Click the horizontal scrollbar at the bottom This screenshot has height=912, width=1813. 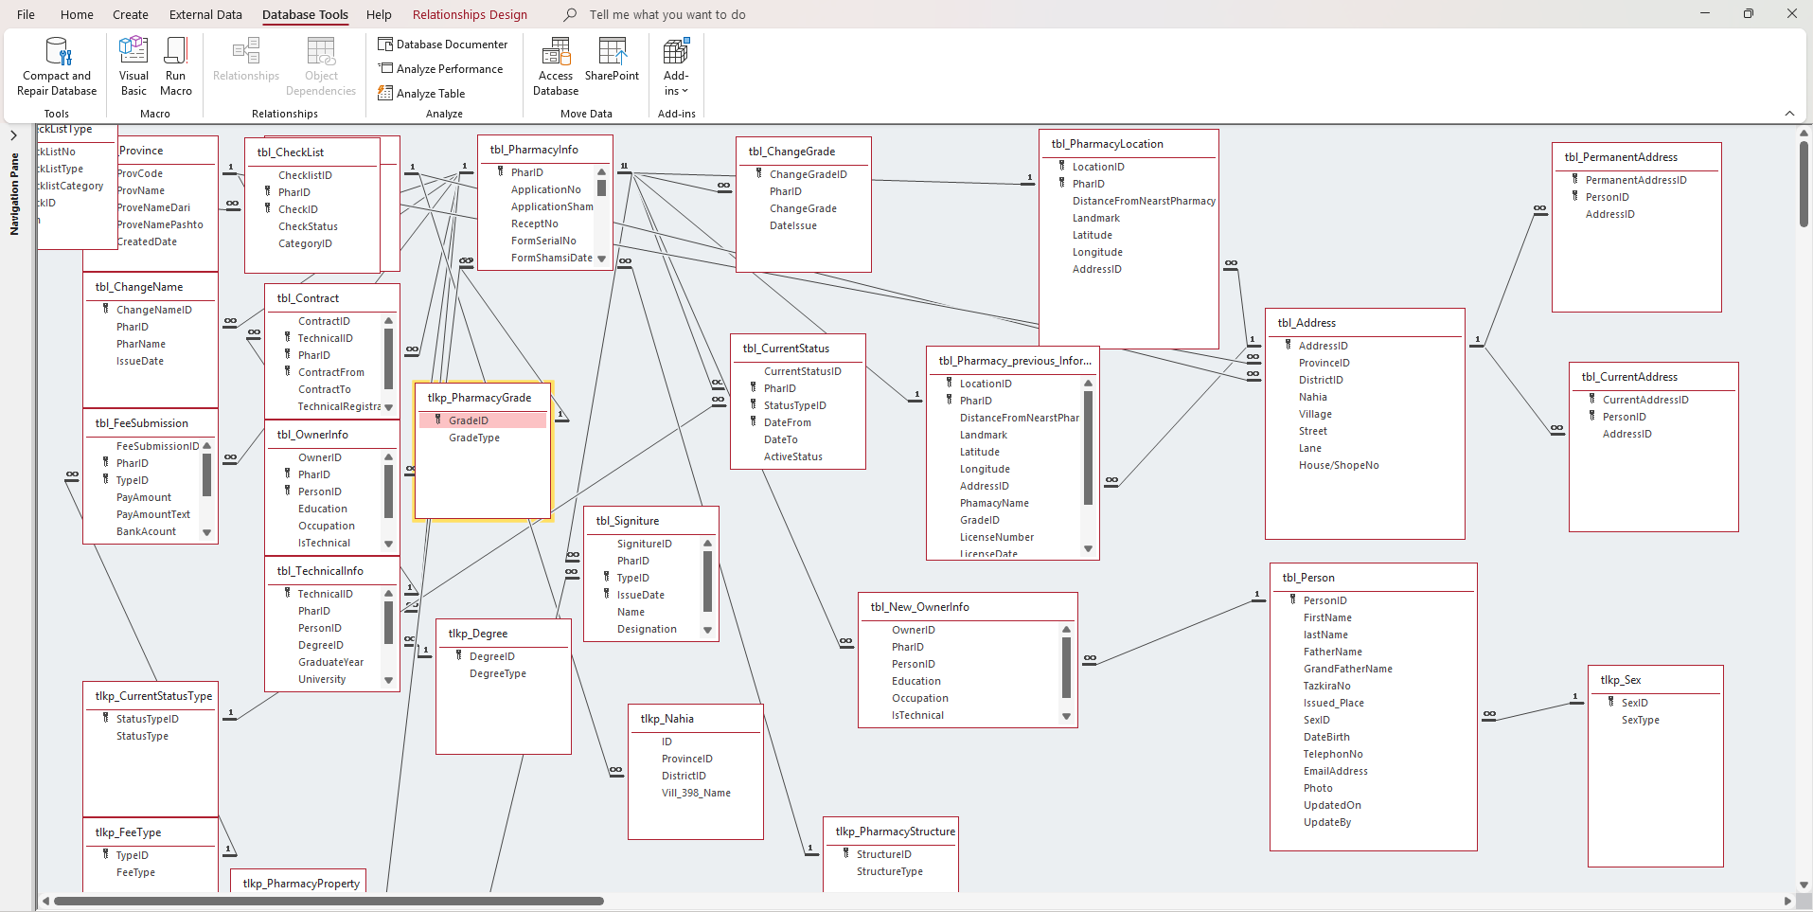[329, 901]
